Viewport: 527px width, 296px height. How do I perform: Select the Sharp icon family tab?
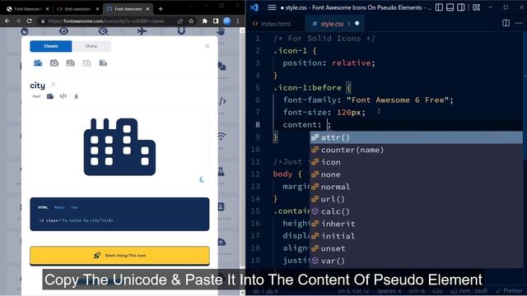pos(91,46)
